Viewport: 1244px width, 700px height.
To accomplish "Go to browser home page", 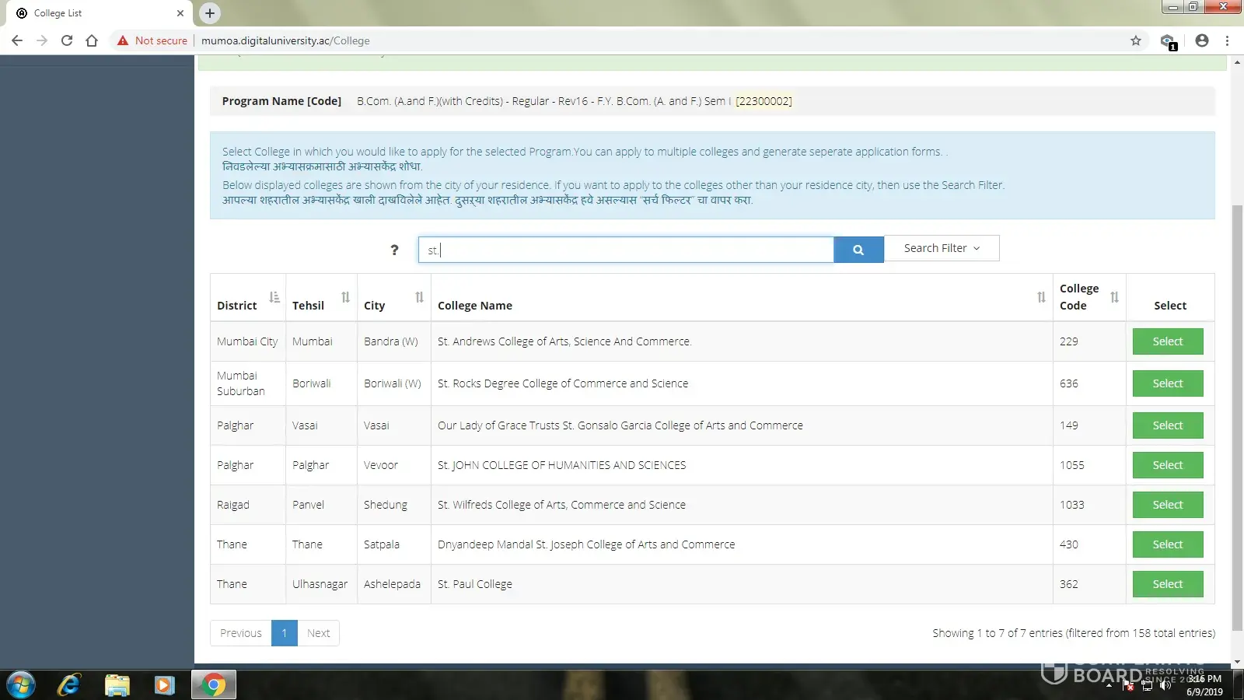I will [92, 40].
